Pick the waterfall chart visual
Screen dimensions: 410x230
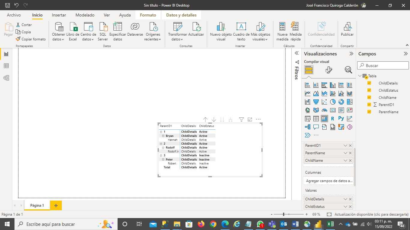(x=307, y=102)
